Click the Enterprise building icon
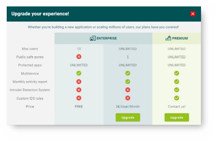 [93, 38]
